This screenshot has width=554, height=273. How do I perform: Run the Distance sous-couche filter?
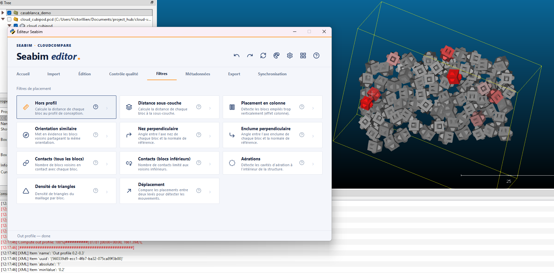[x=170, y=107]
